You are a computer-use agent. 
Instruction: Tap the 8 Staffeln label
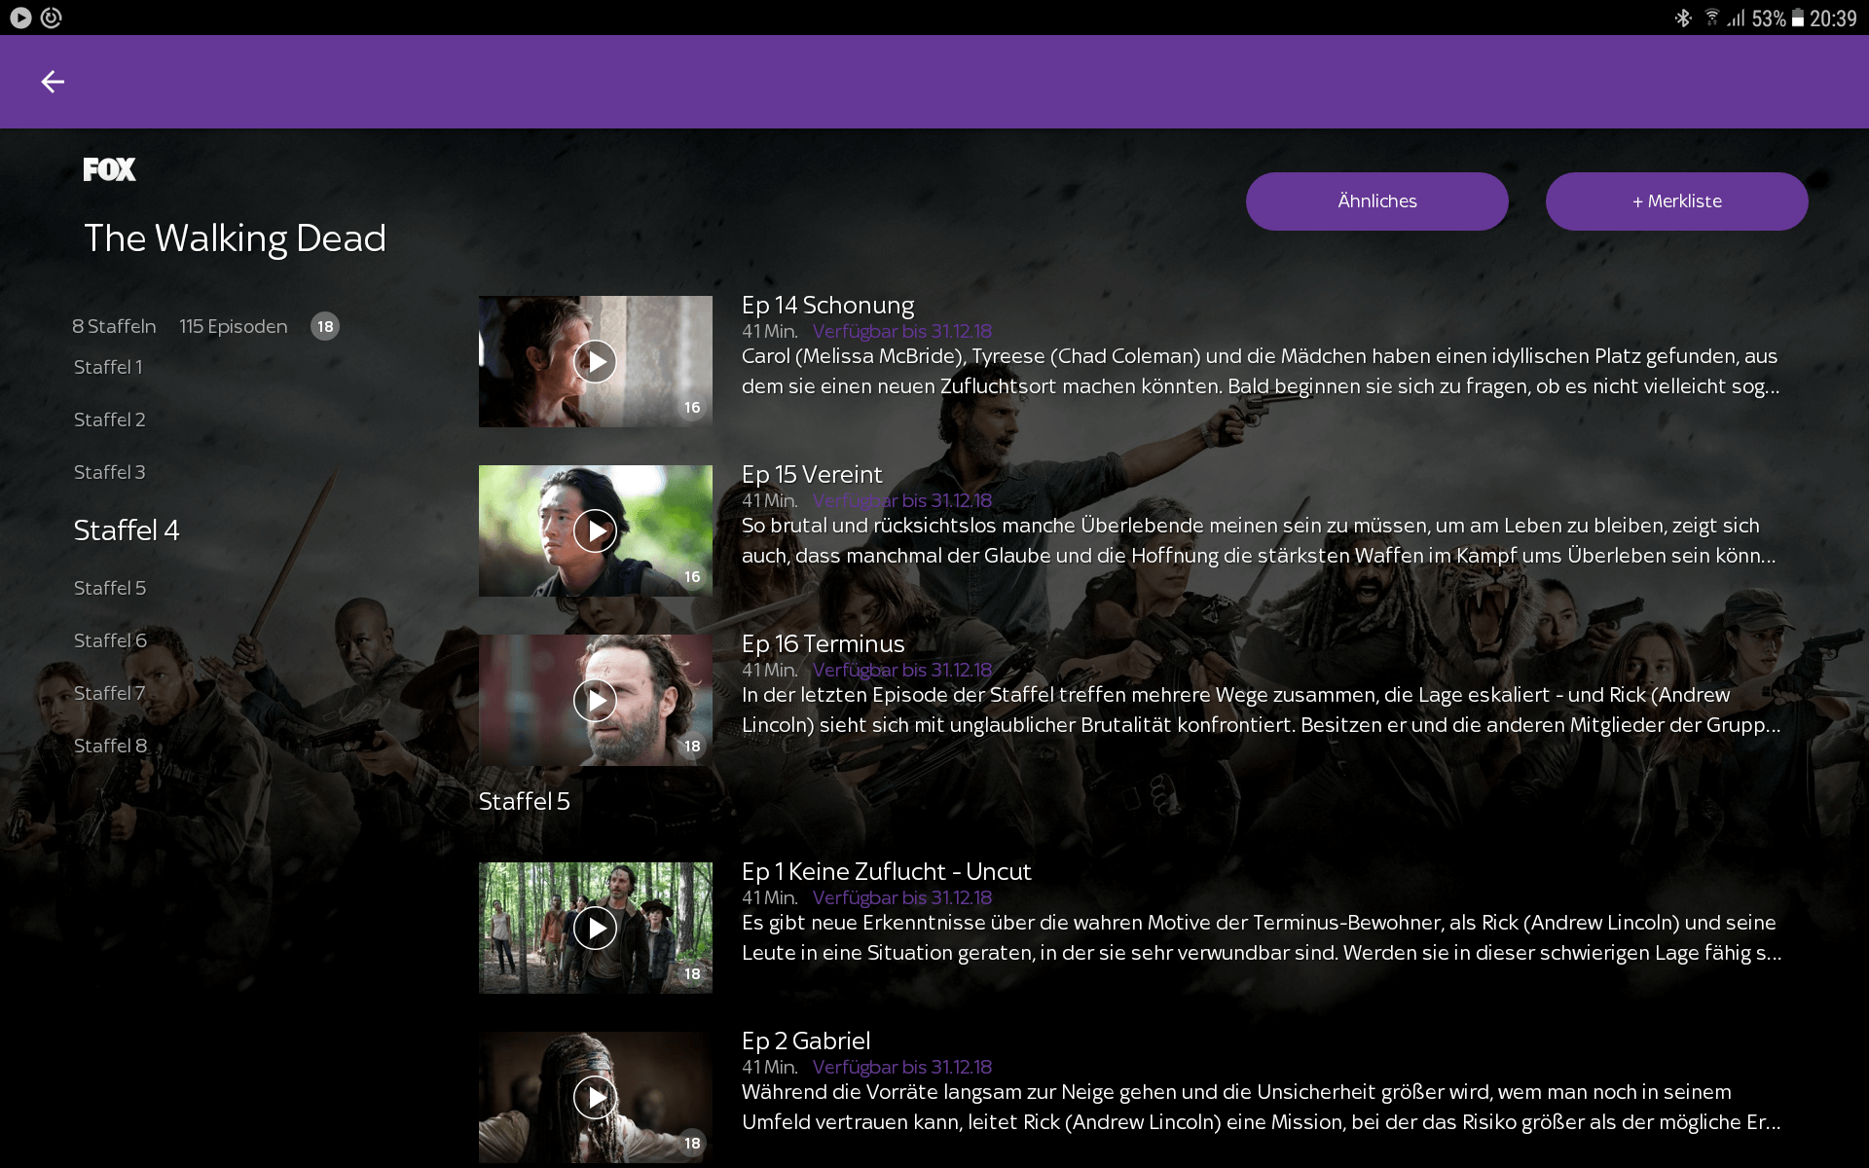coord(114,326)
